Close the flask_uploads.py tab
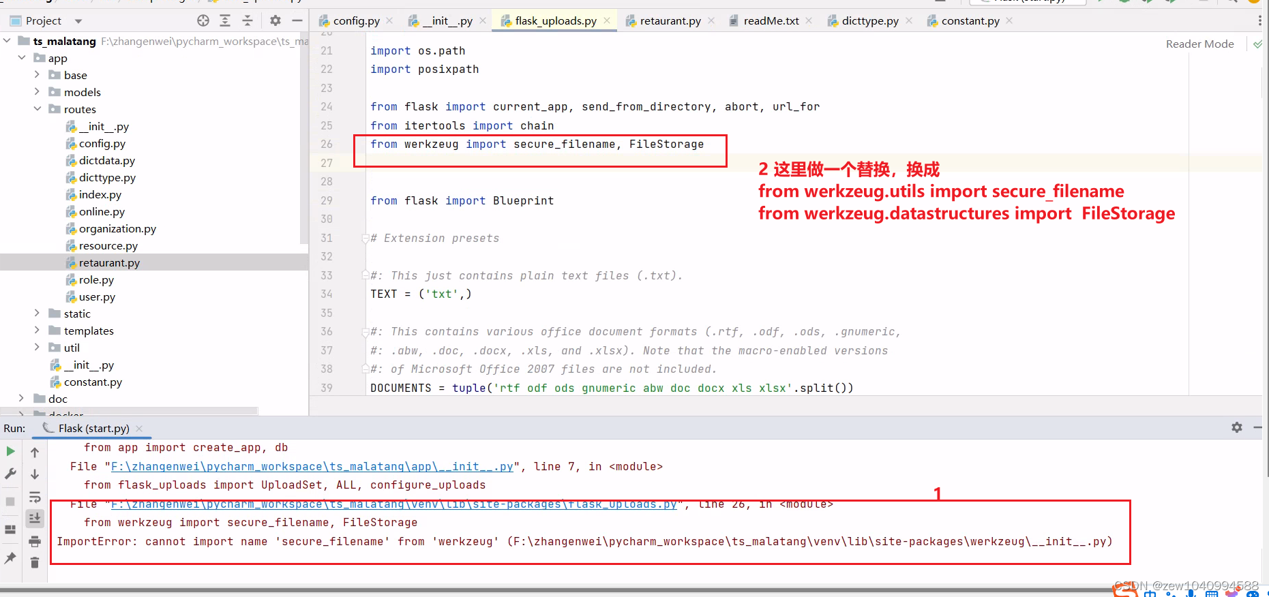Screen dimensions: 1269x597 coord(607,21)
